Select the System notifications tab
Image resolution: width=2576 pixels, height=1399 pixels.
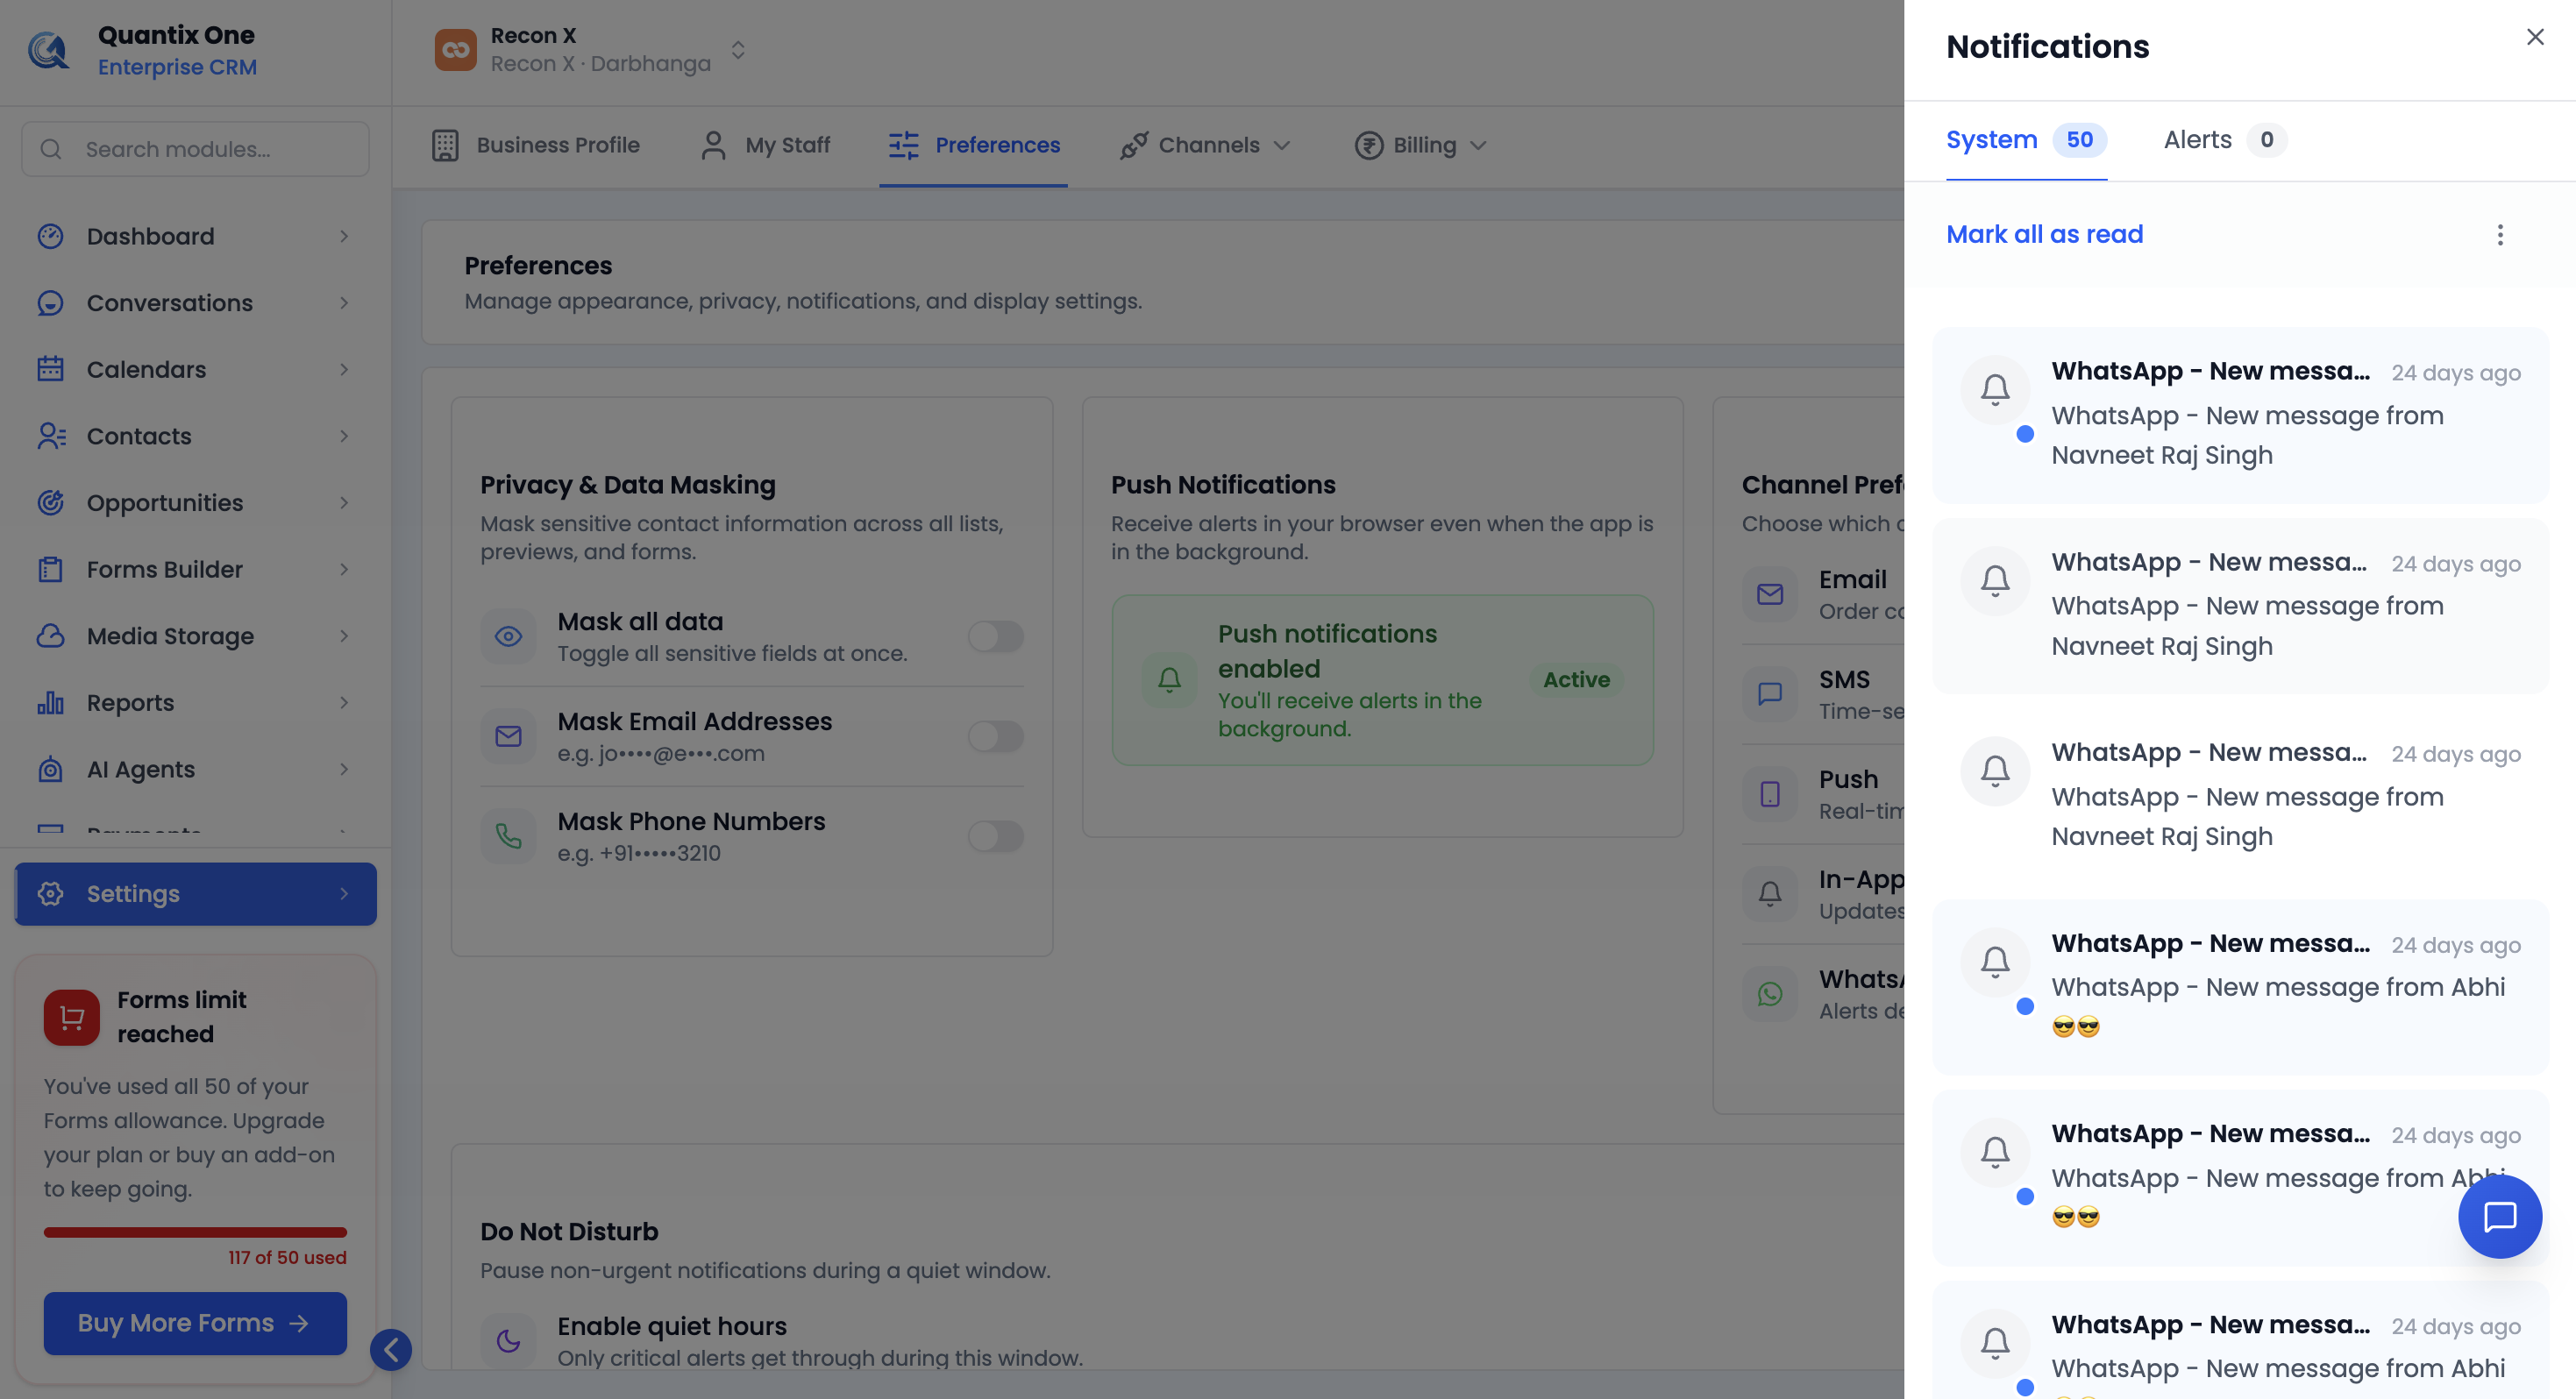pos(2026,140)
